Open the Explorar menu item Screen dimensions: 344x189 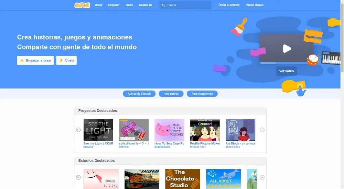pos(114,5)
